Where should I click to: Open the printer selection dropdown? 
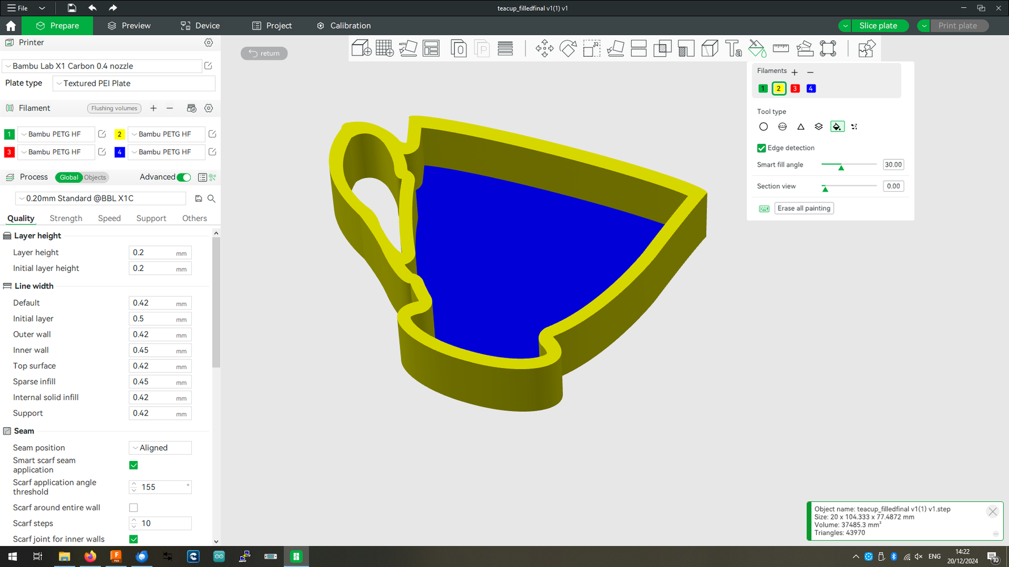(x=102, y=66)
